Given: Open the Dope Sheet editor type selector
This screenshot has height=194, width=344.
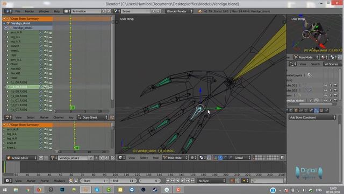Looking at the screenshot, I should click(8, 117).
